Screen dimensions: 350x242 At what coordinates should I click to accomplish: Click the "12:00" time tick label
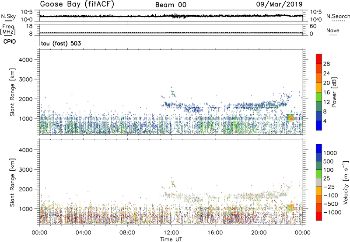(171, 233)
